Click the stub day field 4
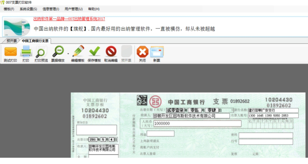 tap(111, 139)
